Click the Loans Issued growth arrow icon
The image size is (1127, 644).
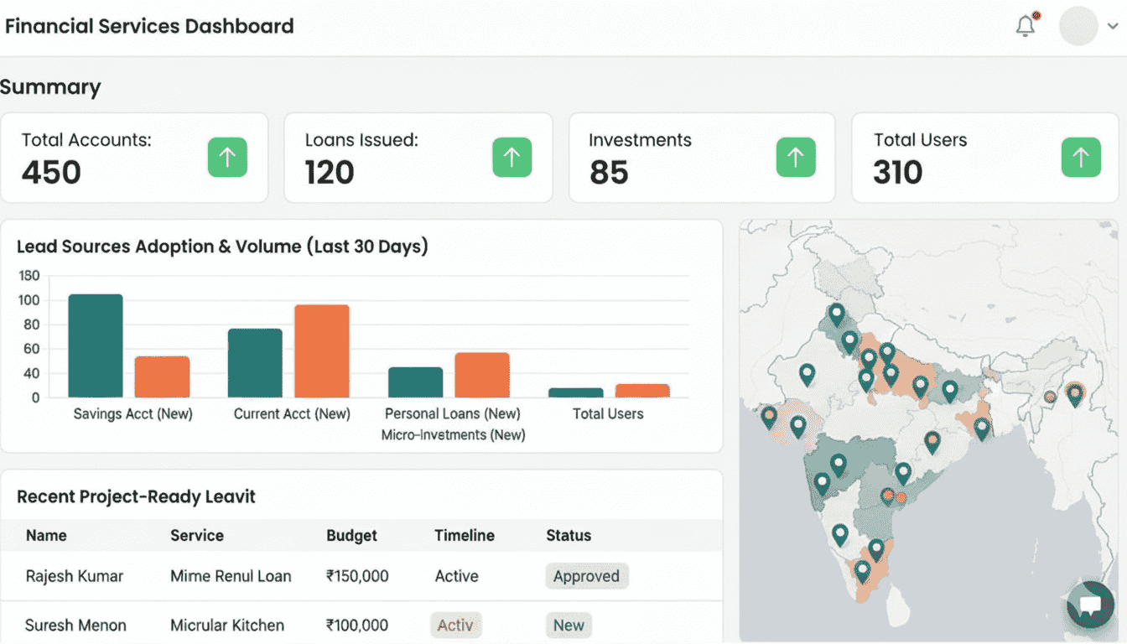coord(512,157)
